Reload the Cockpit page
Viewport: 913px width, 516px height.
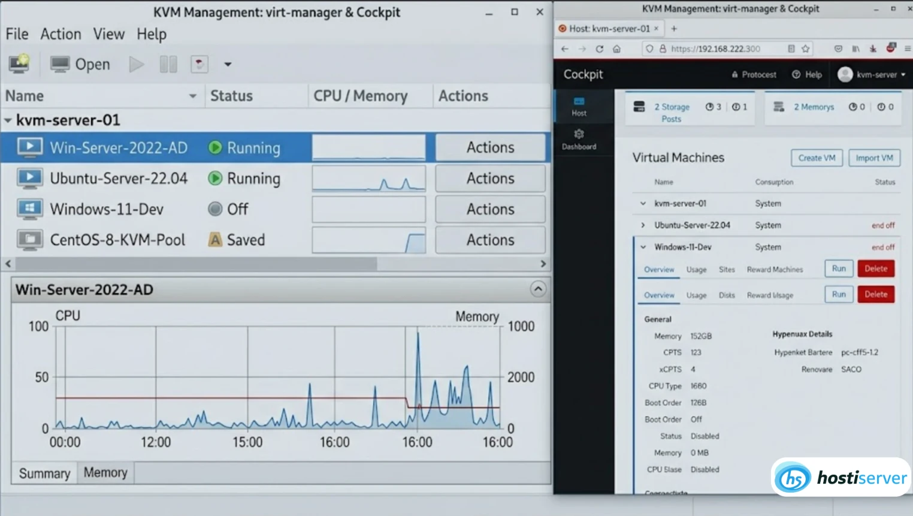pos(599,49)
